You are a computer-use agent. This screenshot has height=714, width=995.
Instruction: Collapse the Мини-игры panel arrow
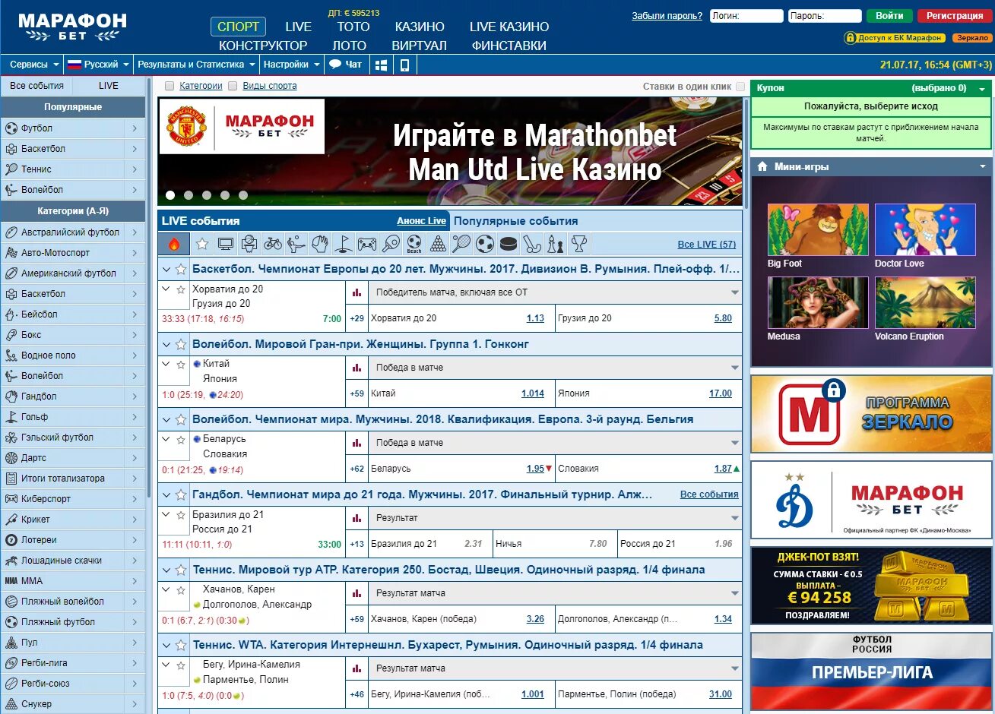click(x=982, y=166)
